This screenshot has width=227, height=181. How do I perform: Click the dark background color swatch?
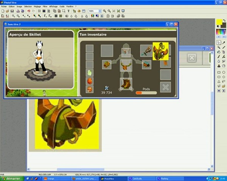click(x=224, y=26)
